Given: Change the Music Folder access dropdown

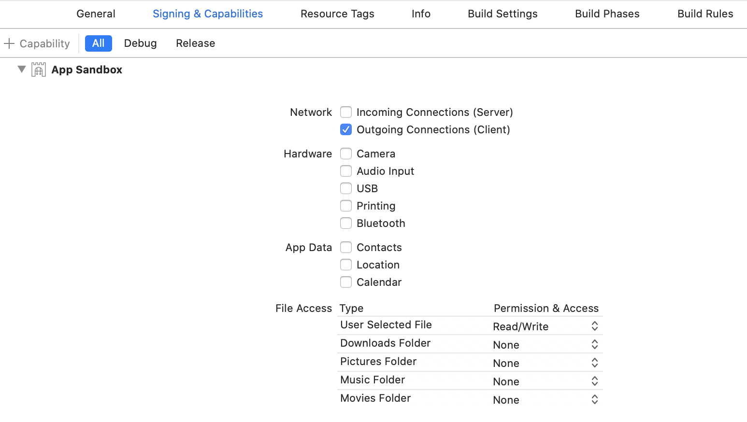Looking at the screenshot, I should 546,381.
